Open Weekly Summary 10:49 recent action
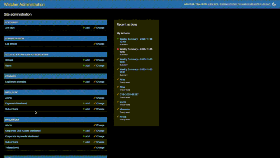 click(136, 40)
